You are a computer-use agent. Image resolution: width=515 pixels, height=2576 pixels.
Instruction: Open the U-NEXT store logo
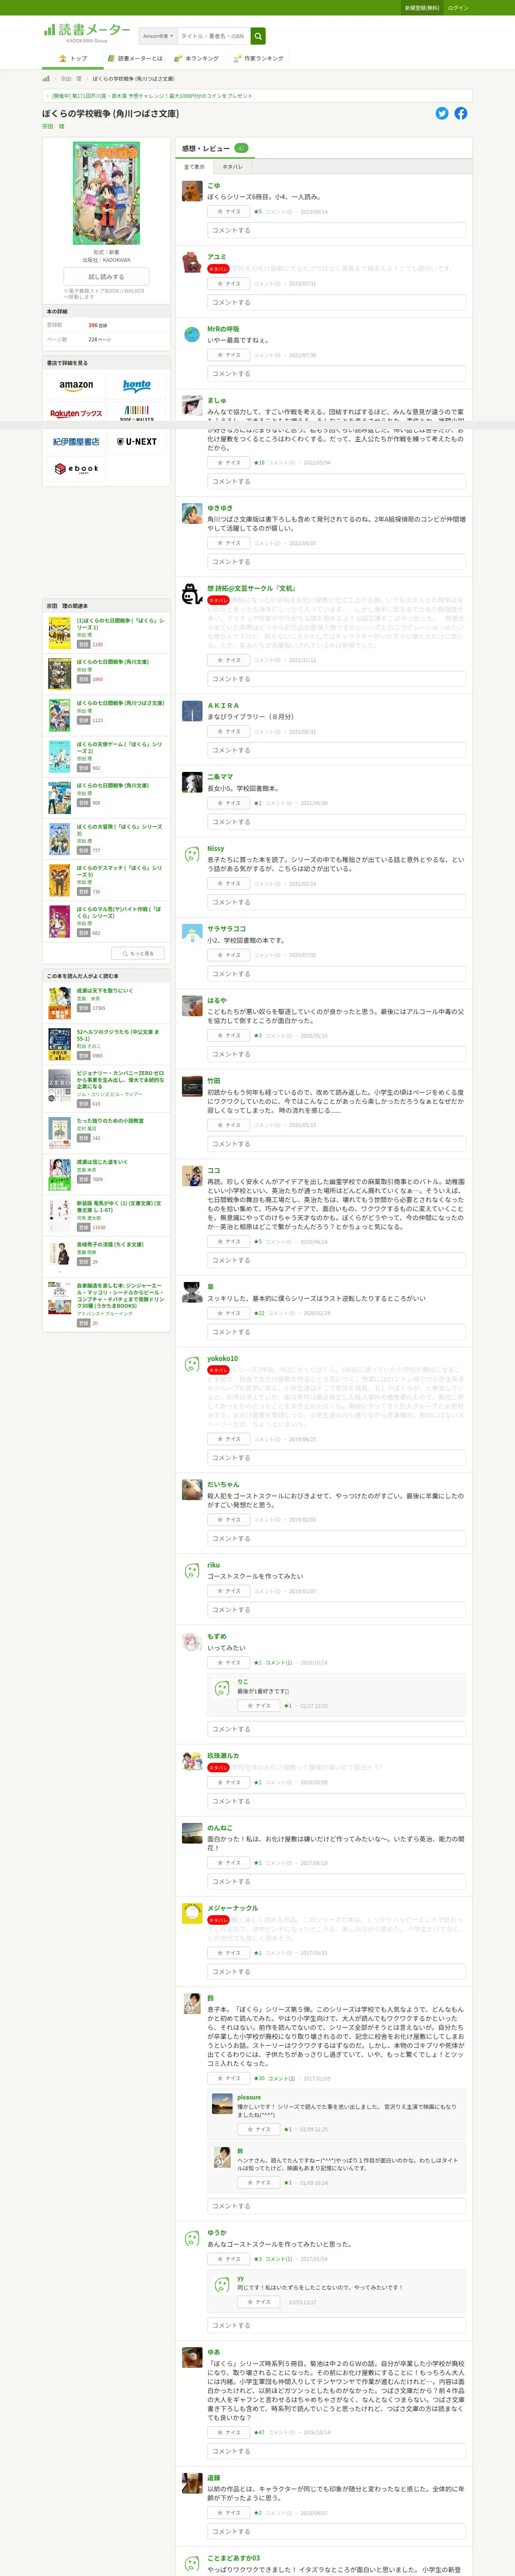coord(137,441)
